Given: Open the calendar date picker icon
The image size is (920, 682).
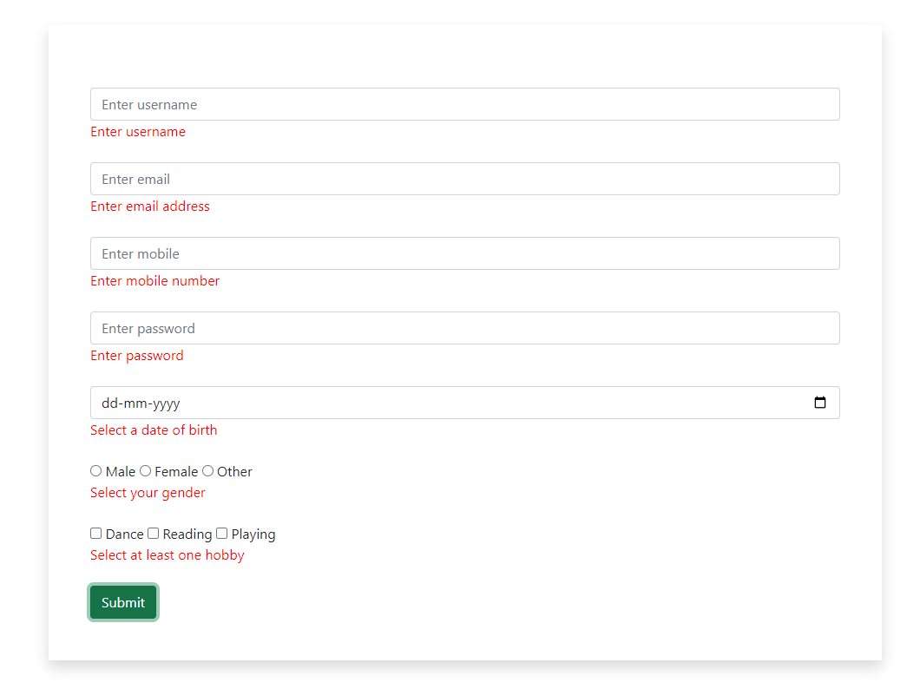Looking at the screenshot, I should 820,403.
